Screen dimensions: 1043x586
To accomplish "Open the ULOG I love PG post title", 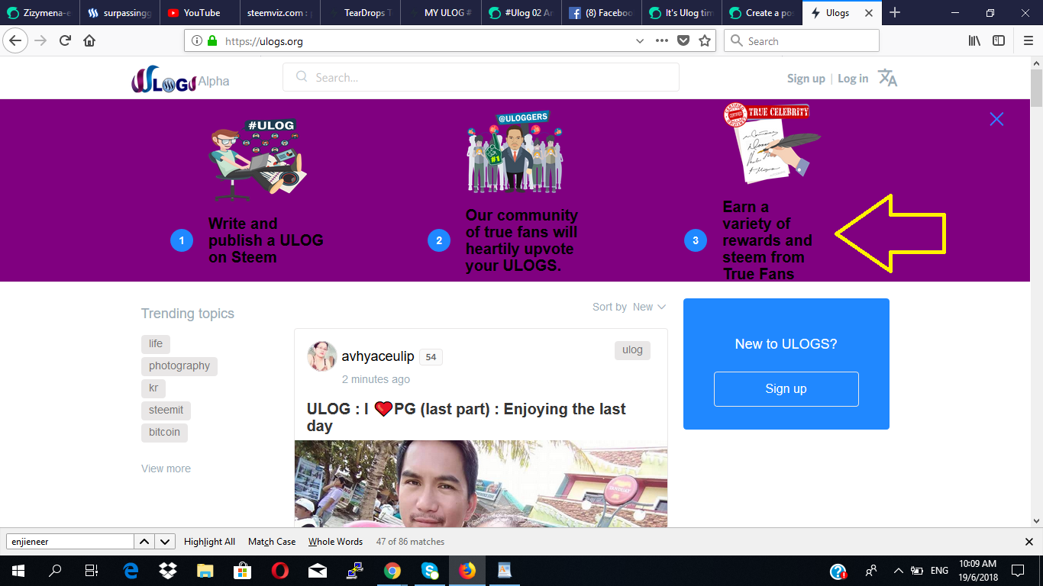I will click(x=467, y=417).
